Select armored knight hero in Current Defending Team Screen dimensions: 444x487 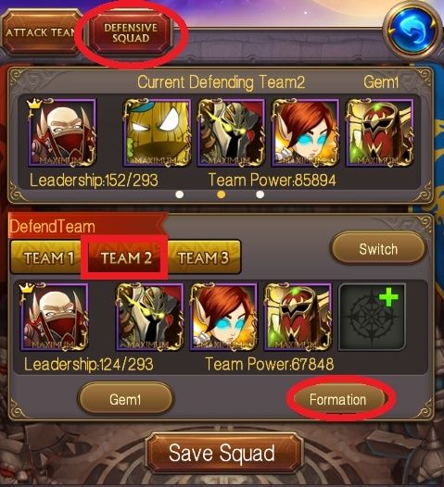(x=232, y=132)
